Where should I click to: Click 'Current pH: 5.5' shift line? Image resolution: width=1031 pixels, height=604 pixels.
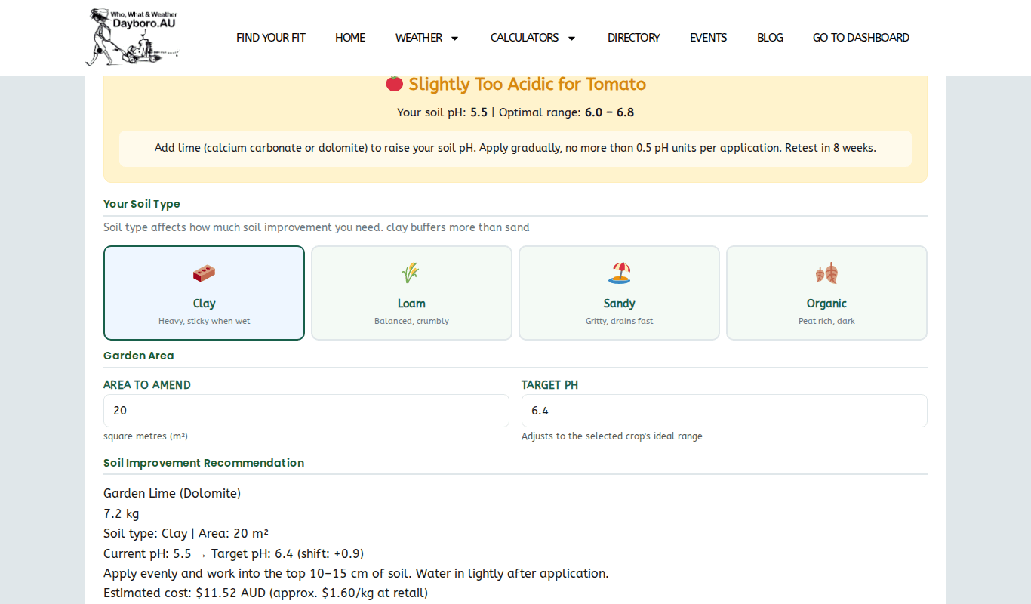point(234,553)
